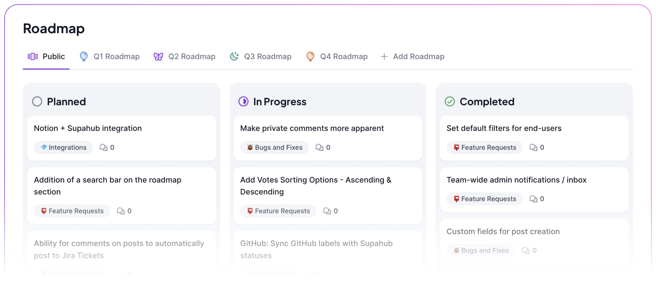This screenshot has height=284, width=656.
Task: Click the Q3 Roadmap moon icon
Action: point(234,56)
